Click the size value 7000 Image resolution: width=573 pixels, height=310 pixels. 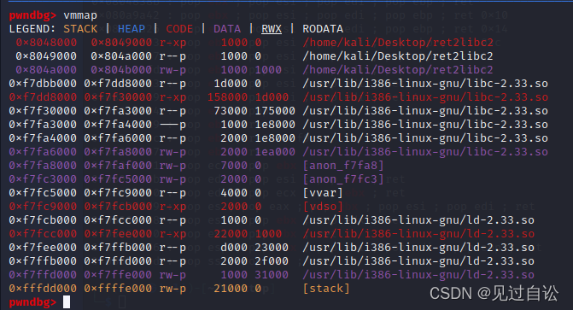coord(234,166)
